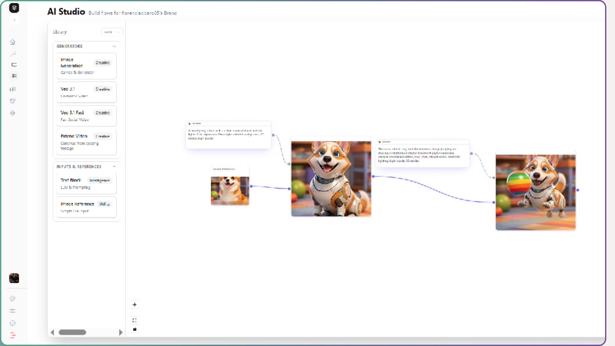Open the settings gear near the bottom sidebar

(x=13, y=299)
